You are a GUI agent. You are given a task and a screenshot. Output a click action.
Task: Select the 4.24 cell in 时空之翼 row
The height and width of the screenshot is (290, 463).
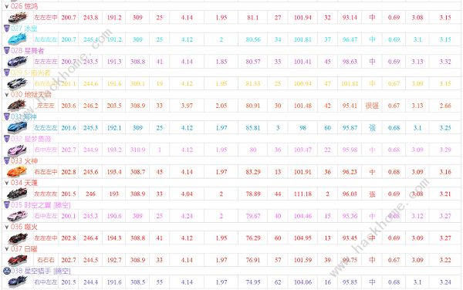click(x=187, y=216)
